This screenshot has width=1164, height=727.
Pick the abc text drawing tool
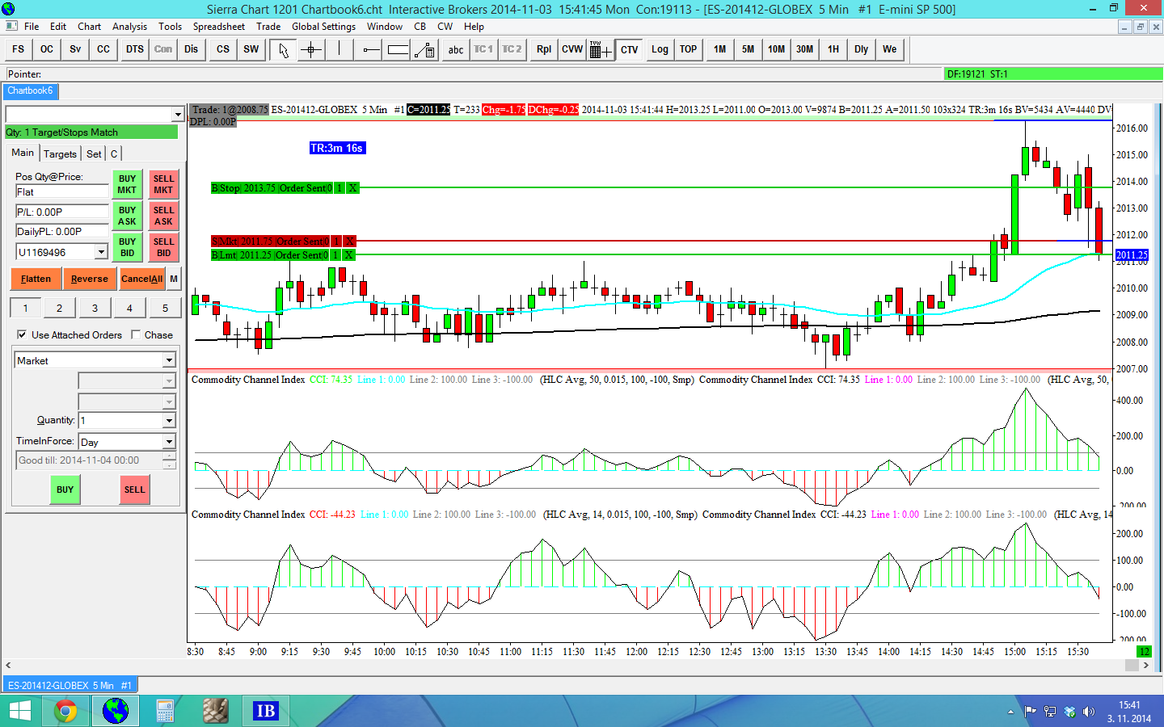pyautogui.click(x=456, y=49)
